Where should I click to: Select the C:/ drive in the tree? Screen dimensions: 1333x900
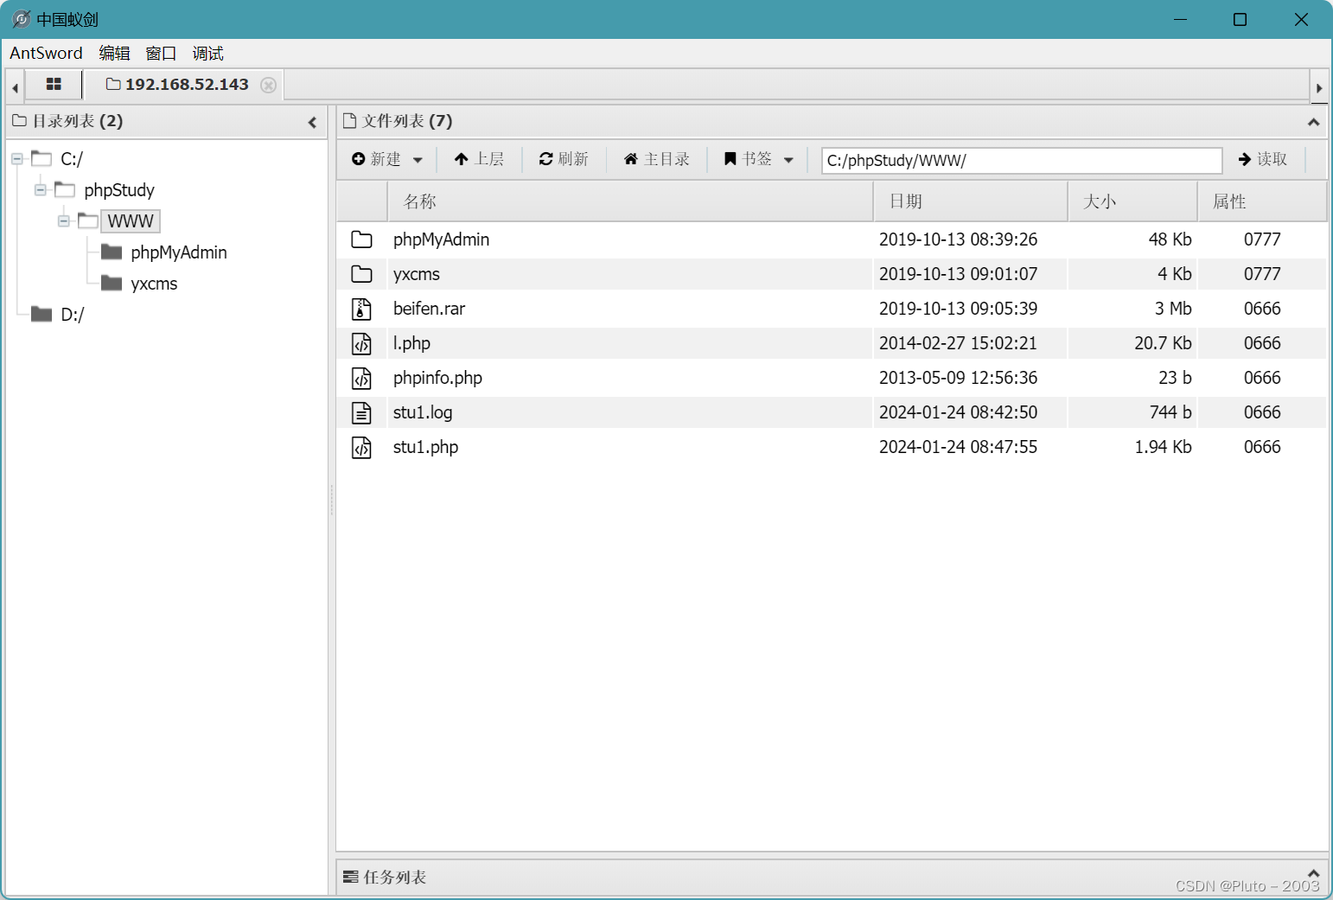72,159
